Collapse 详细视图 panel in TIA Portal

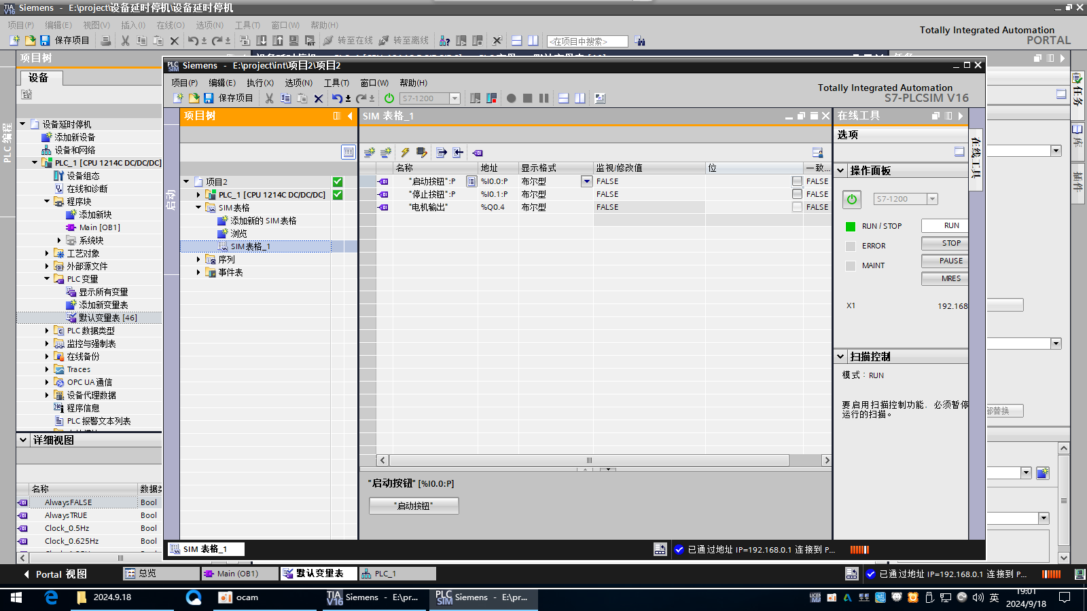click(23, 440)
